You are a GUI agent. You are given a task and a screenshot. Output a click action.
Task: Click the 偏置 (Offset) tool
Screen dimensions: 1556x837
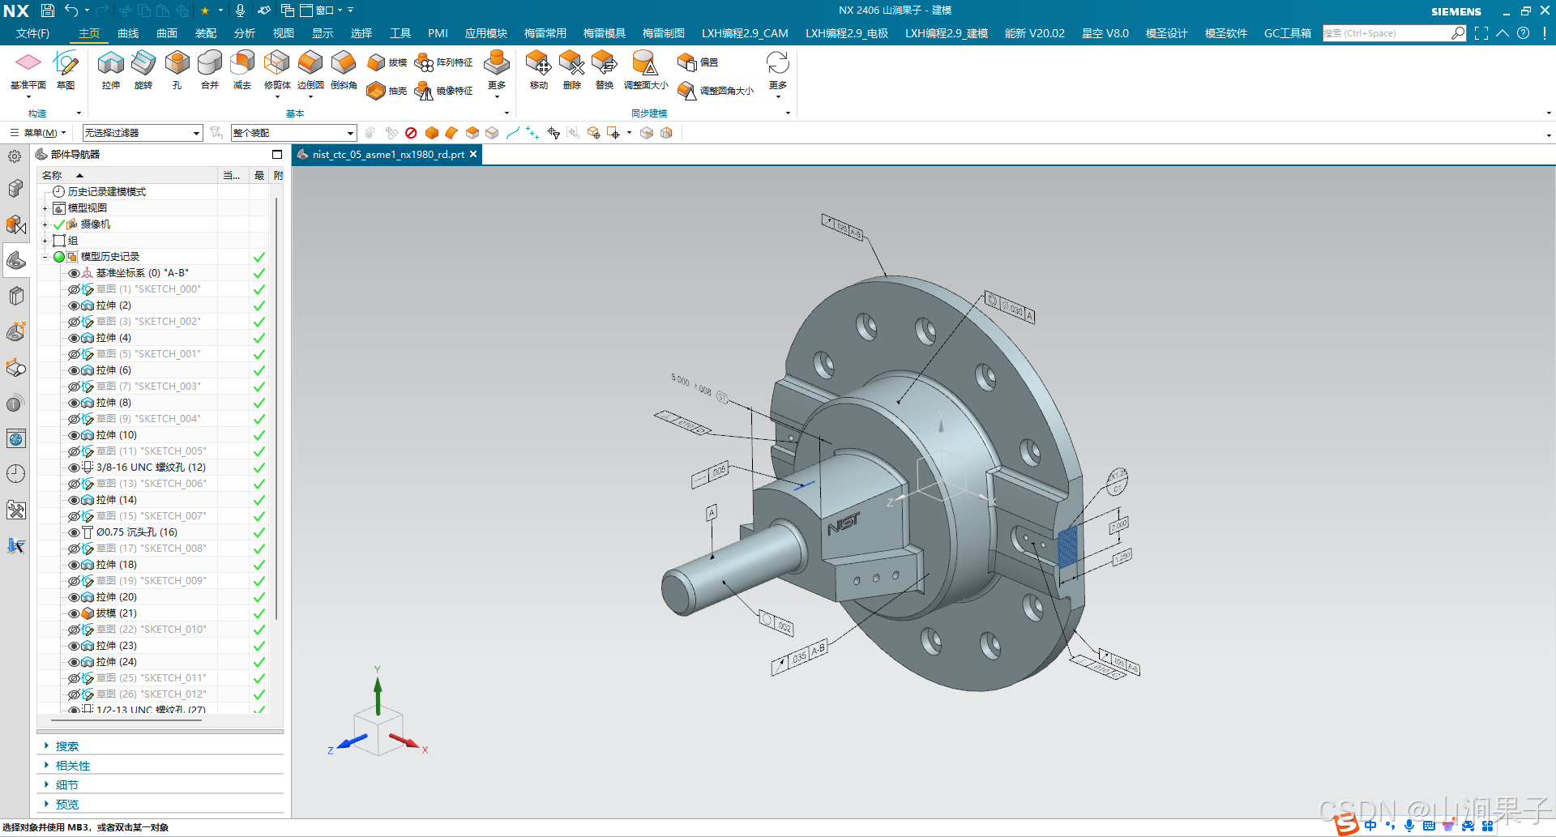(698, 62)
